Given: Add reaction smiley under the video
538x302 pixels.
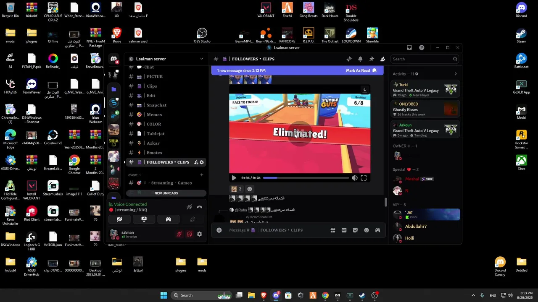Looking at the screenshot, I should click(x=250, y=189).
